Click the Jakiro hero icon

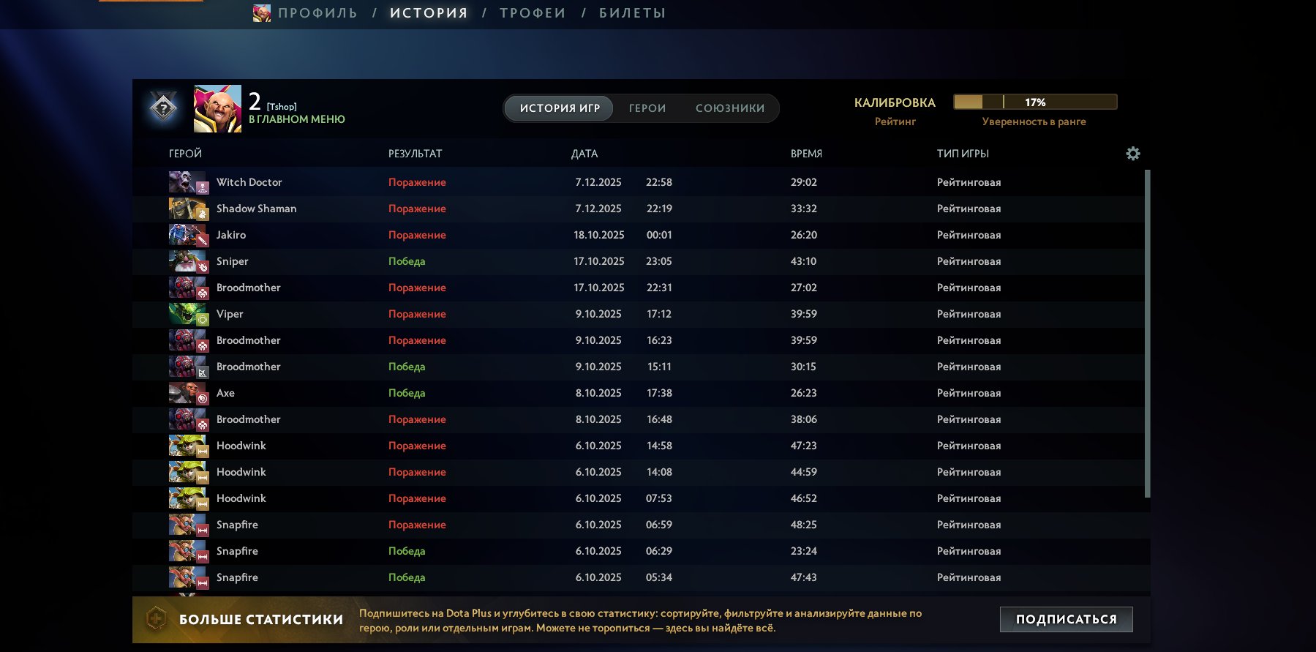(187, 235)
